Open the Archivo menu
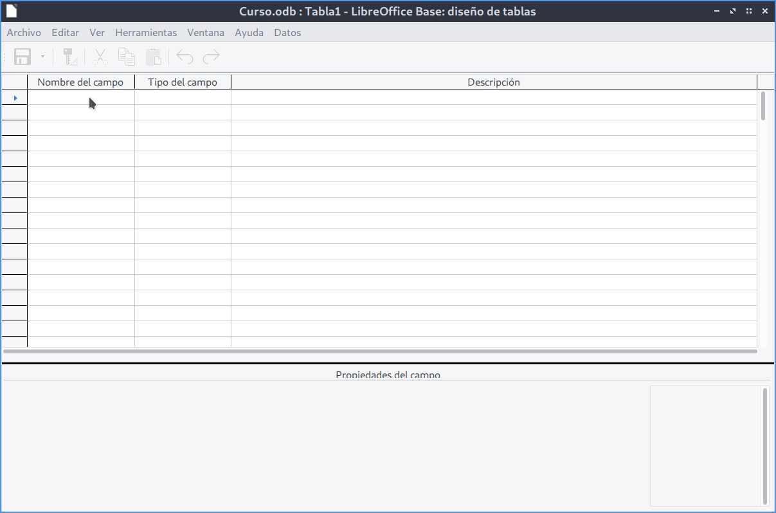This screenshot has width=776, height=513. tap(23, 32)
